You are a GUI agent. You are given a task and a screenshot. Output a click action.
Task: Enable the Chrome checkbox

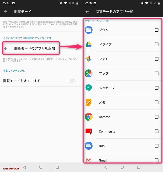pos(156,117)
